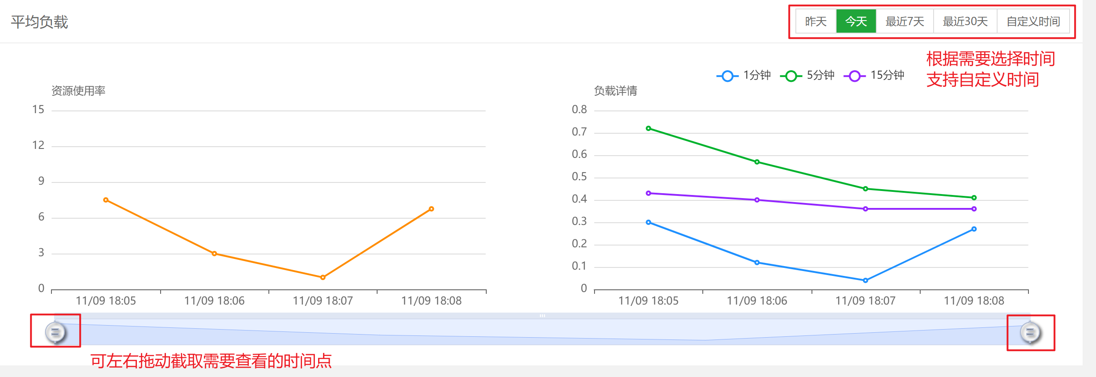This screenshot has height=377, width=1096.
Task: Click the green 5分钟 point at 18:07
Action: [865, 189]
